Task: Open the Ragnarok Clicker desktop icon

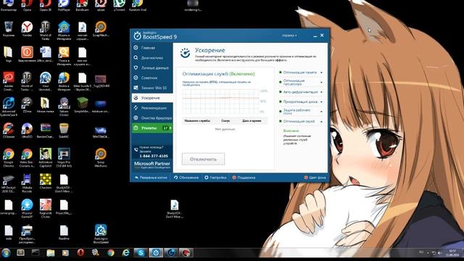Action: coord(45,209)
